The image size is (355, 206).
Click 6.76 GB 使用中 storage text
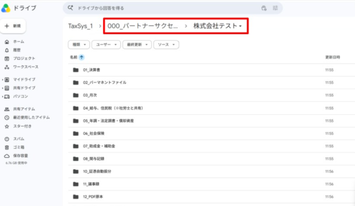16,163
